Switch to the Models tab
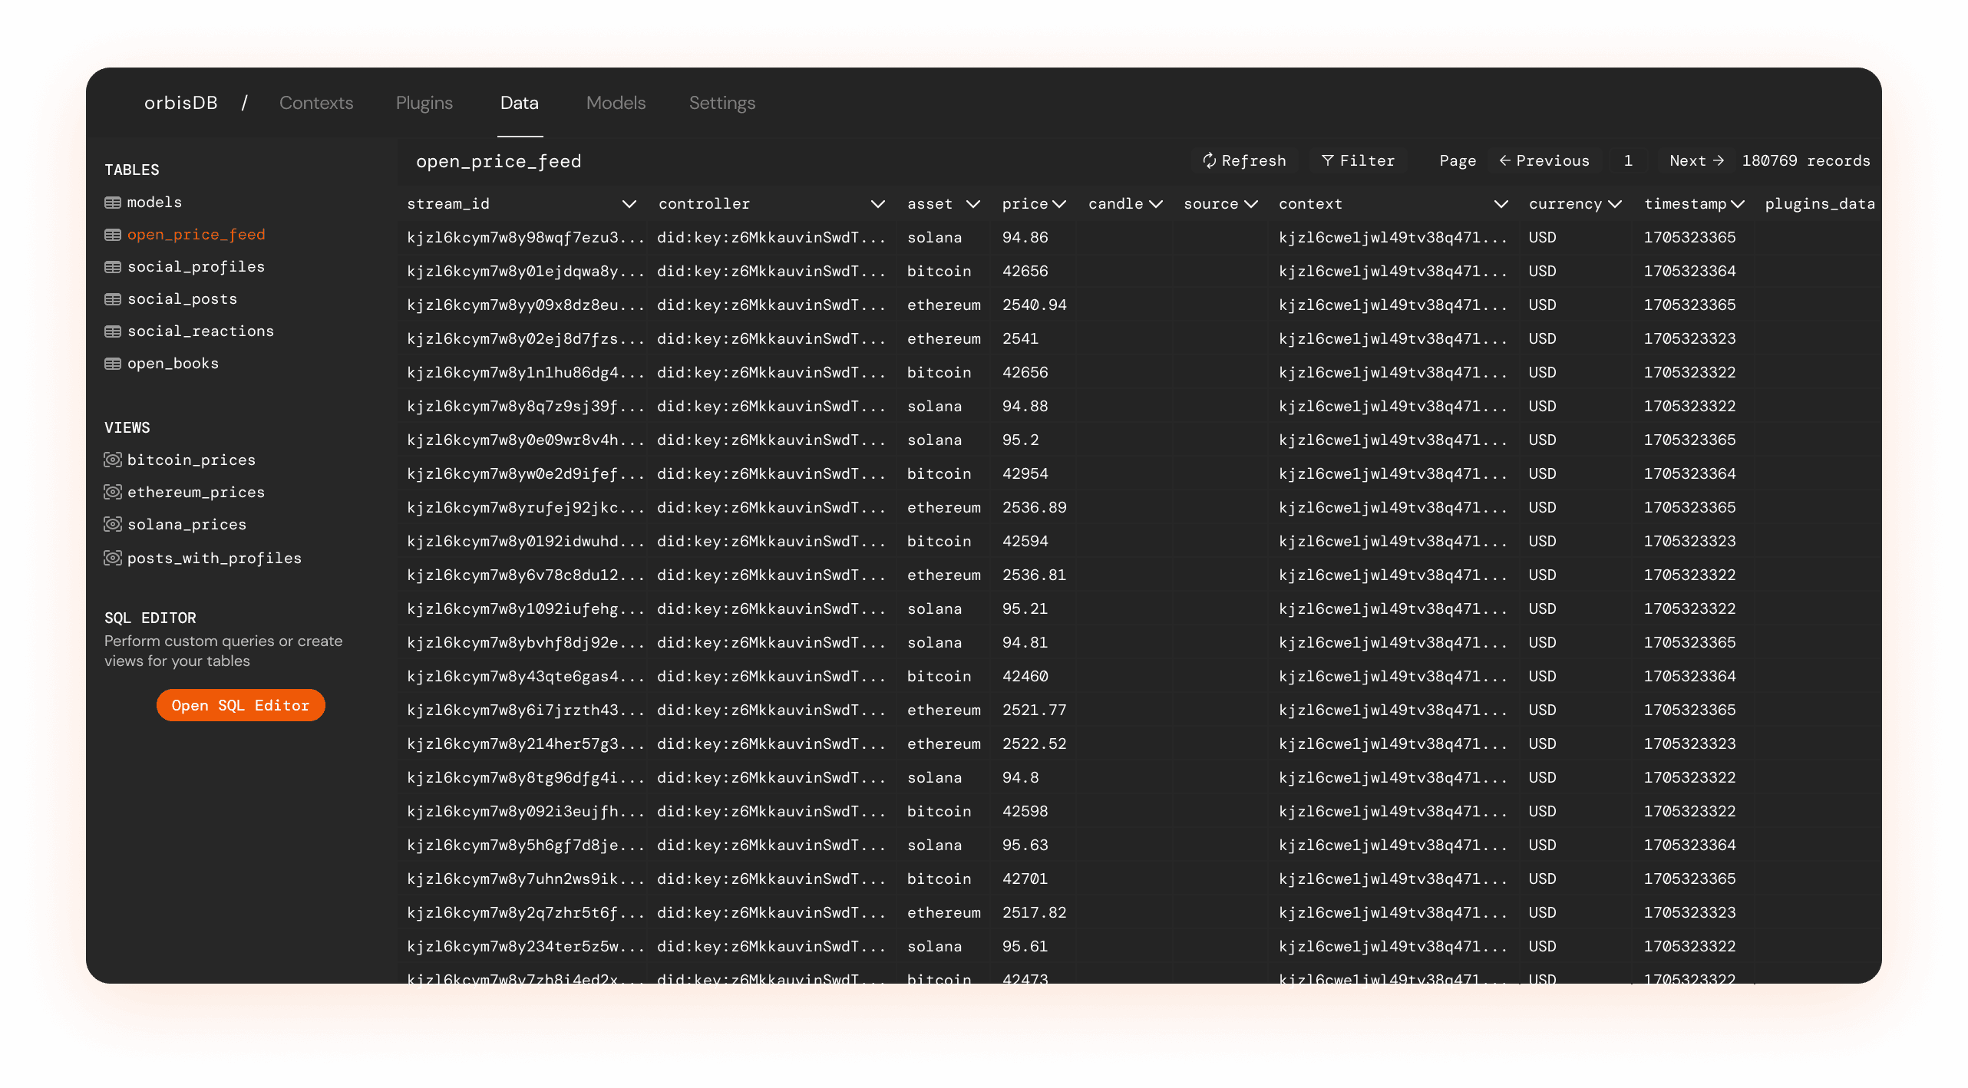Screen dimensions: 1968x1088 tap(616, 103)
